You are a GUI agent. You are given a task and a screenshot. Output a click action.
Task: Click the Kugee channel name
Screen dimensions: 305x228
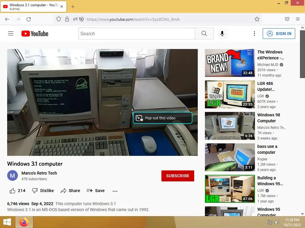point(262,159)
